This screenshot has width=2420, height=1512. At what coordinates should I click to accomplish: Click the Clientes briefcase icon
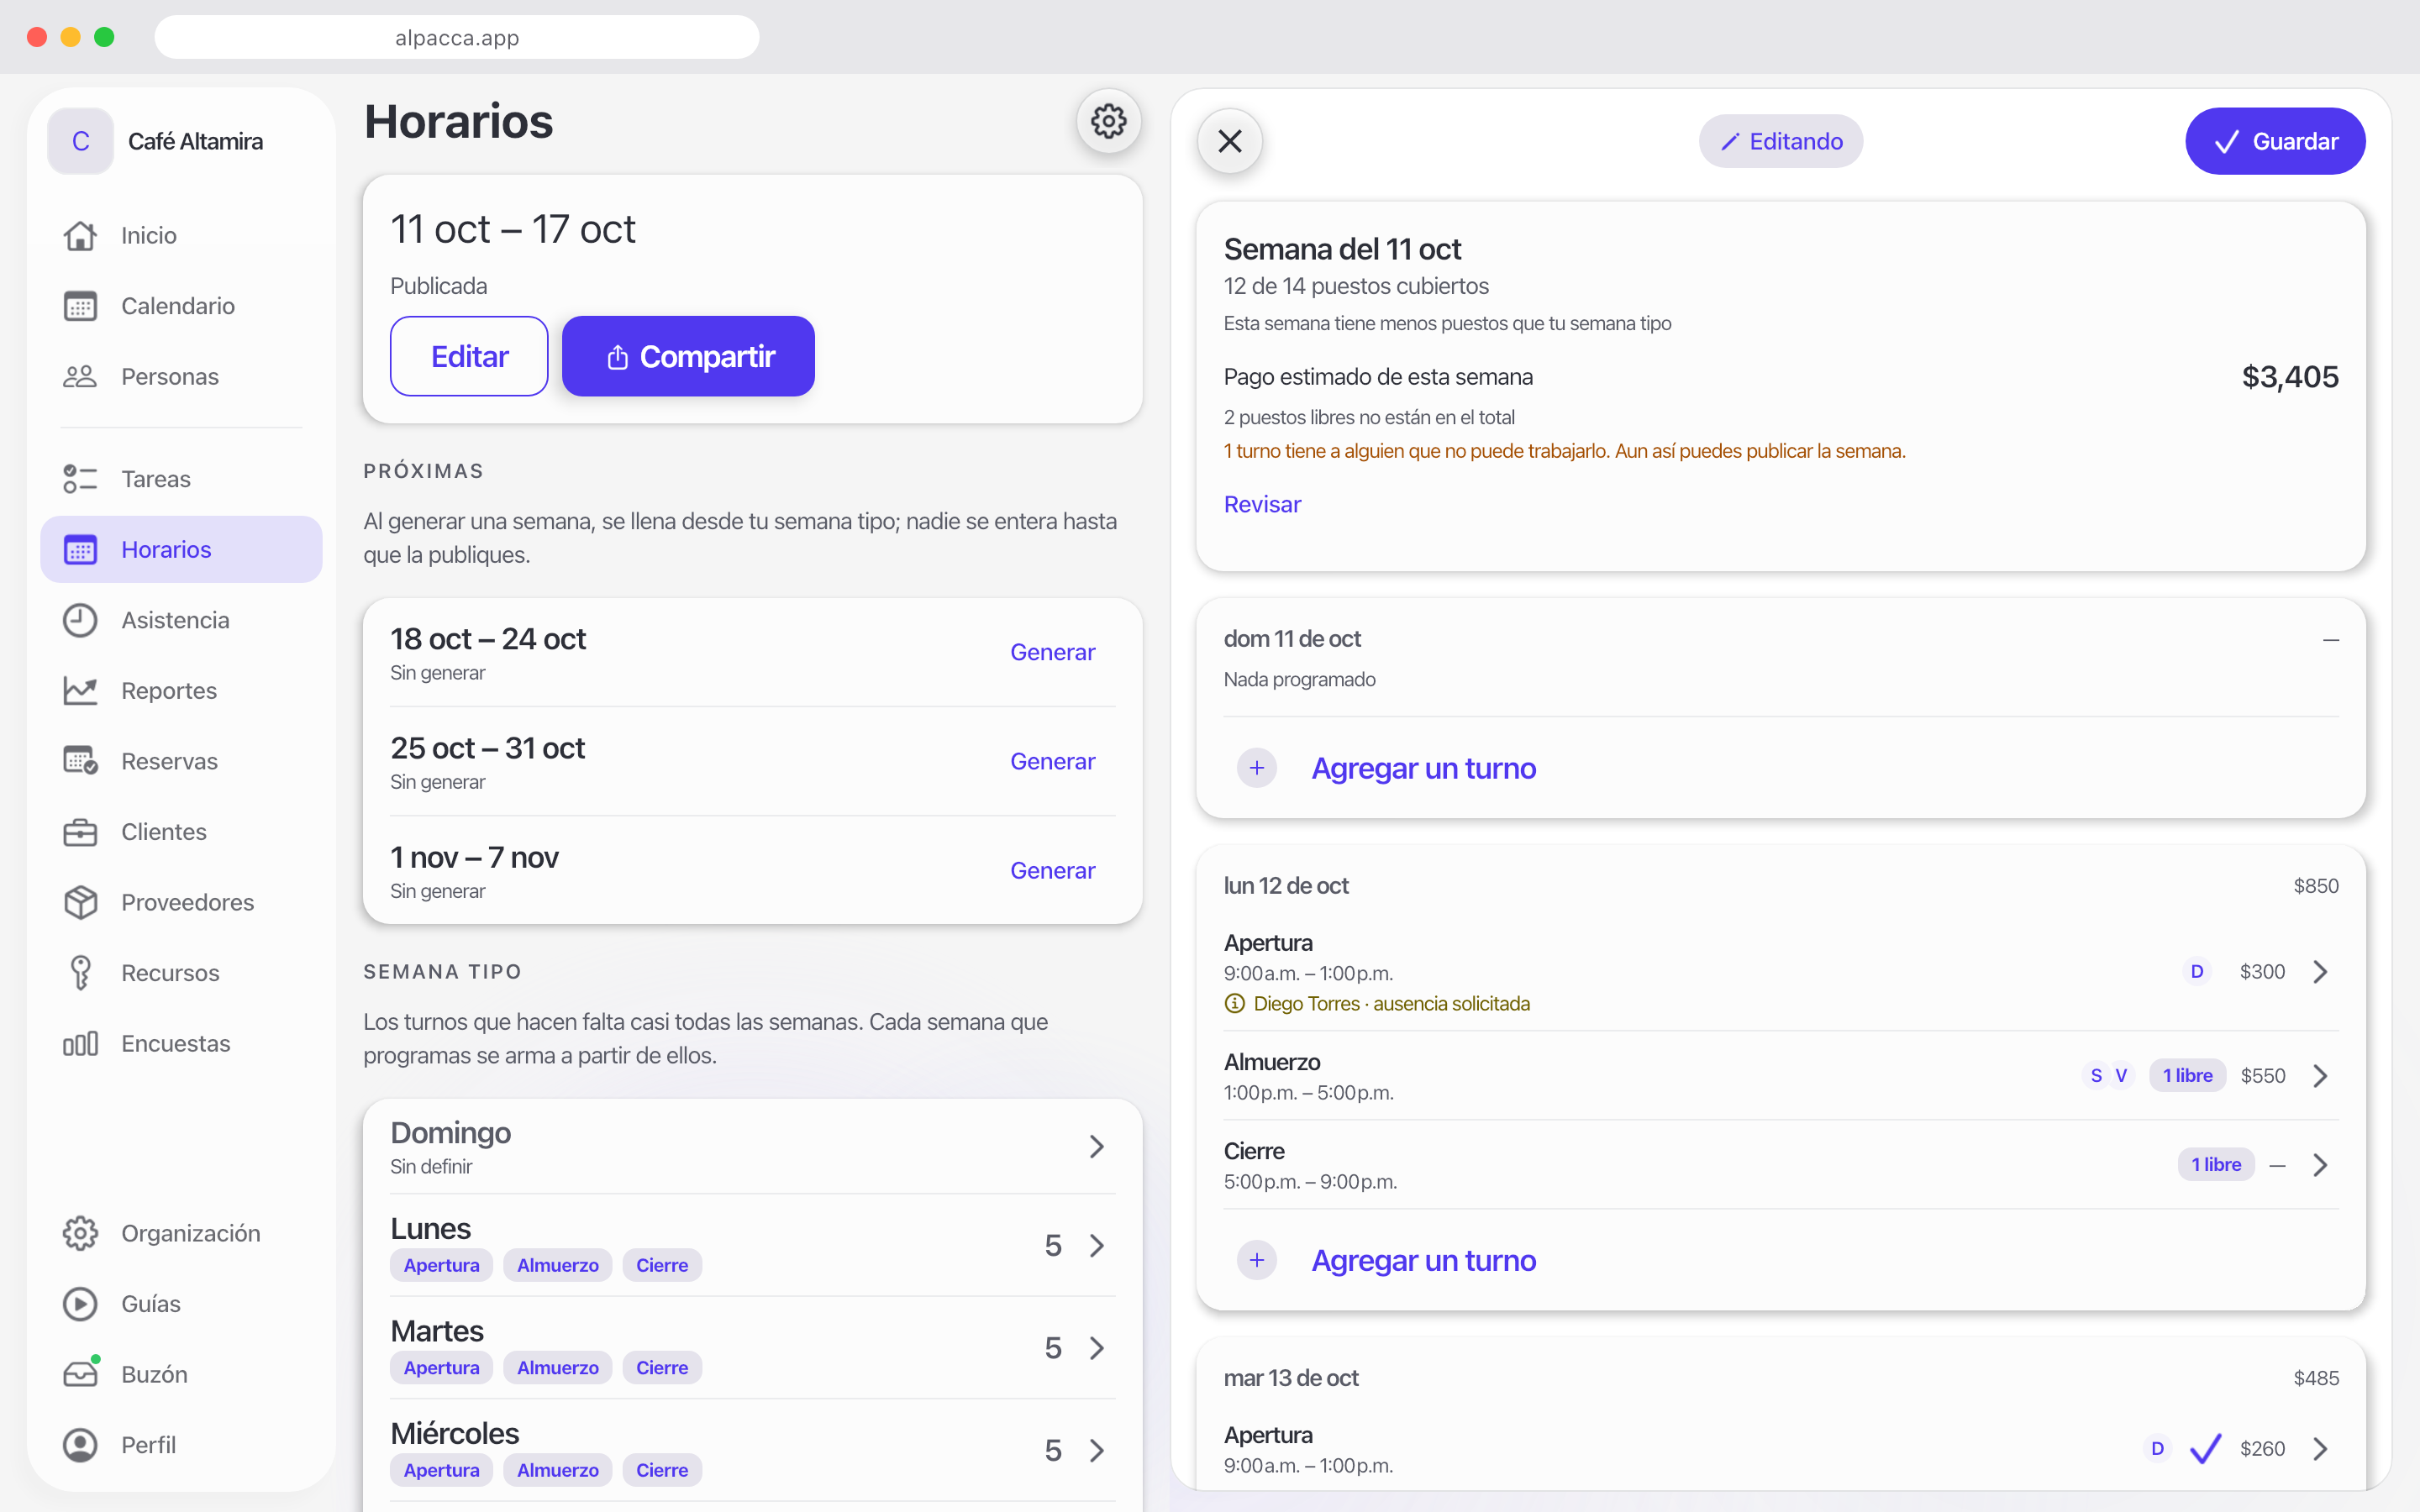click(80, 832)
